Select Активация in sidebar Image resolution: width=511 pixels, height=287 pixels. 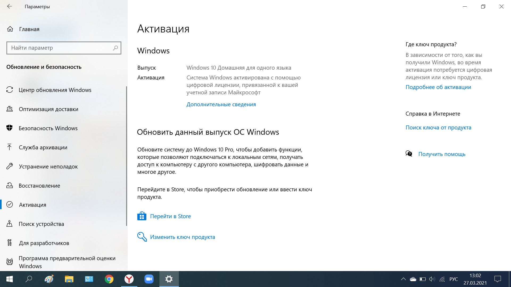click(x=33, y=205)
